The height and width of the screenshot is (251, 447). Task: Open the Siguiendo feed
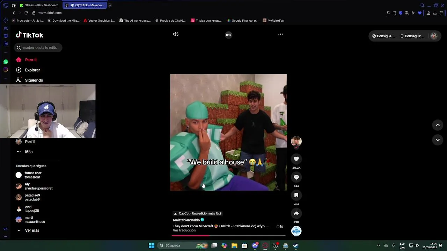[30, 80]
